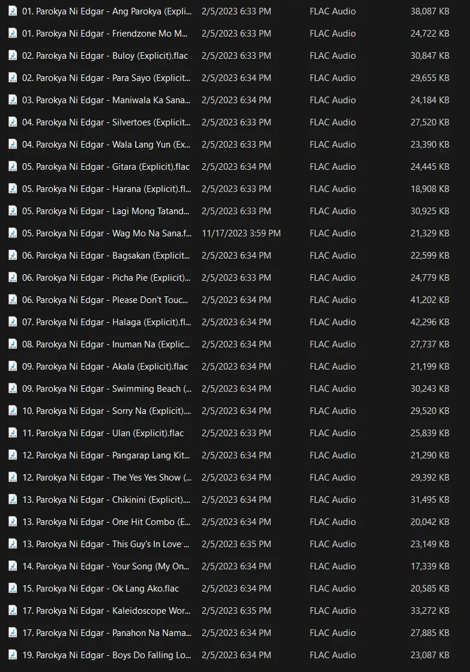Click the icon beside Lagi Mong Tatand...
This screenshot has height=672, width=470.
[x=13, y=211]
